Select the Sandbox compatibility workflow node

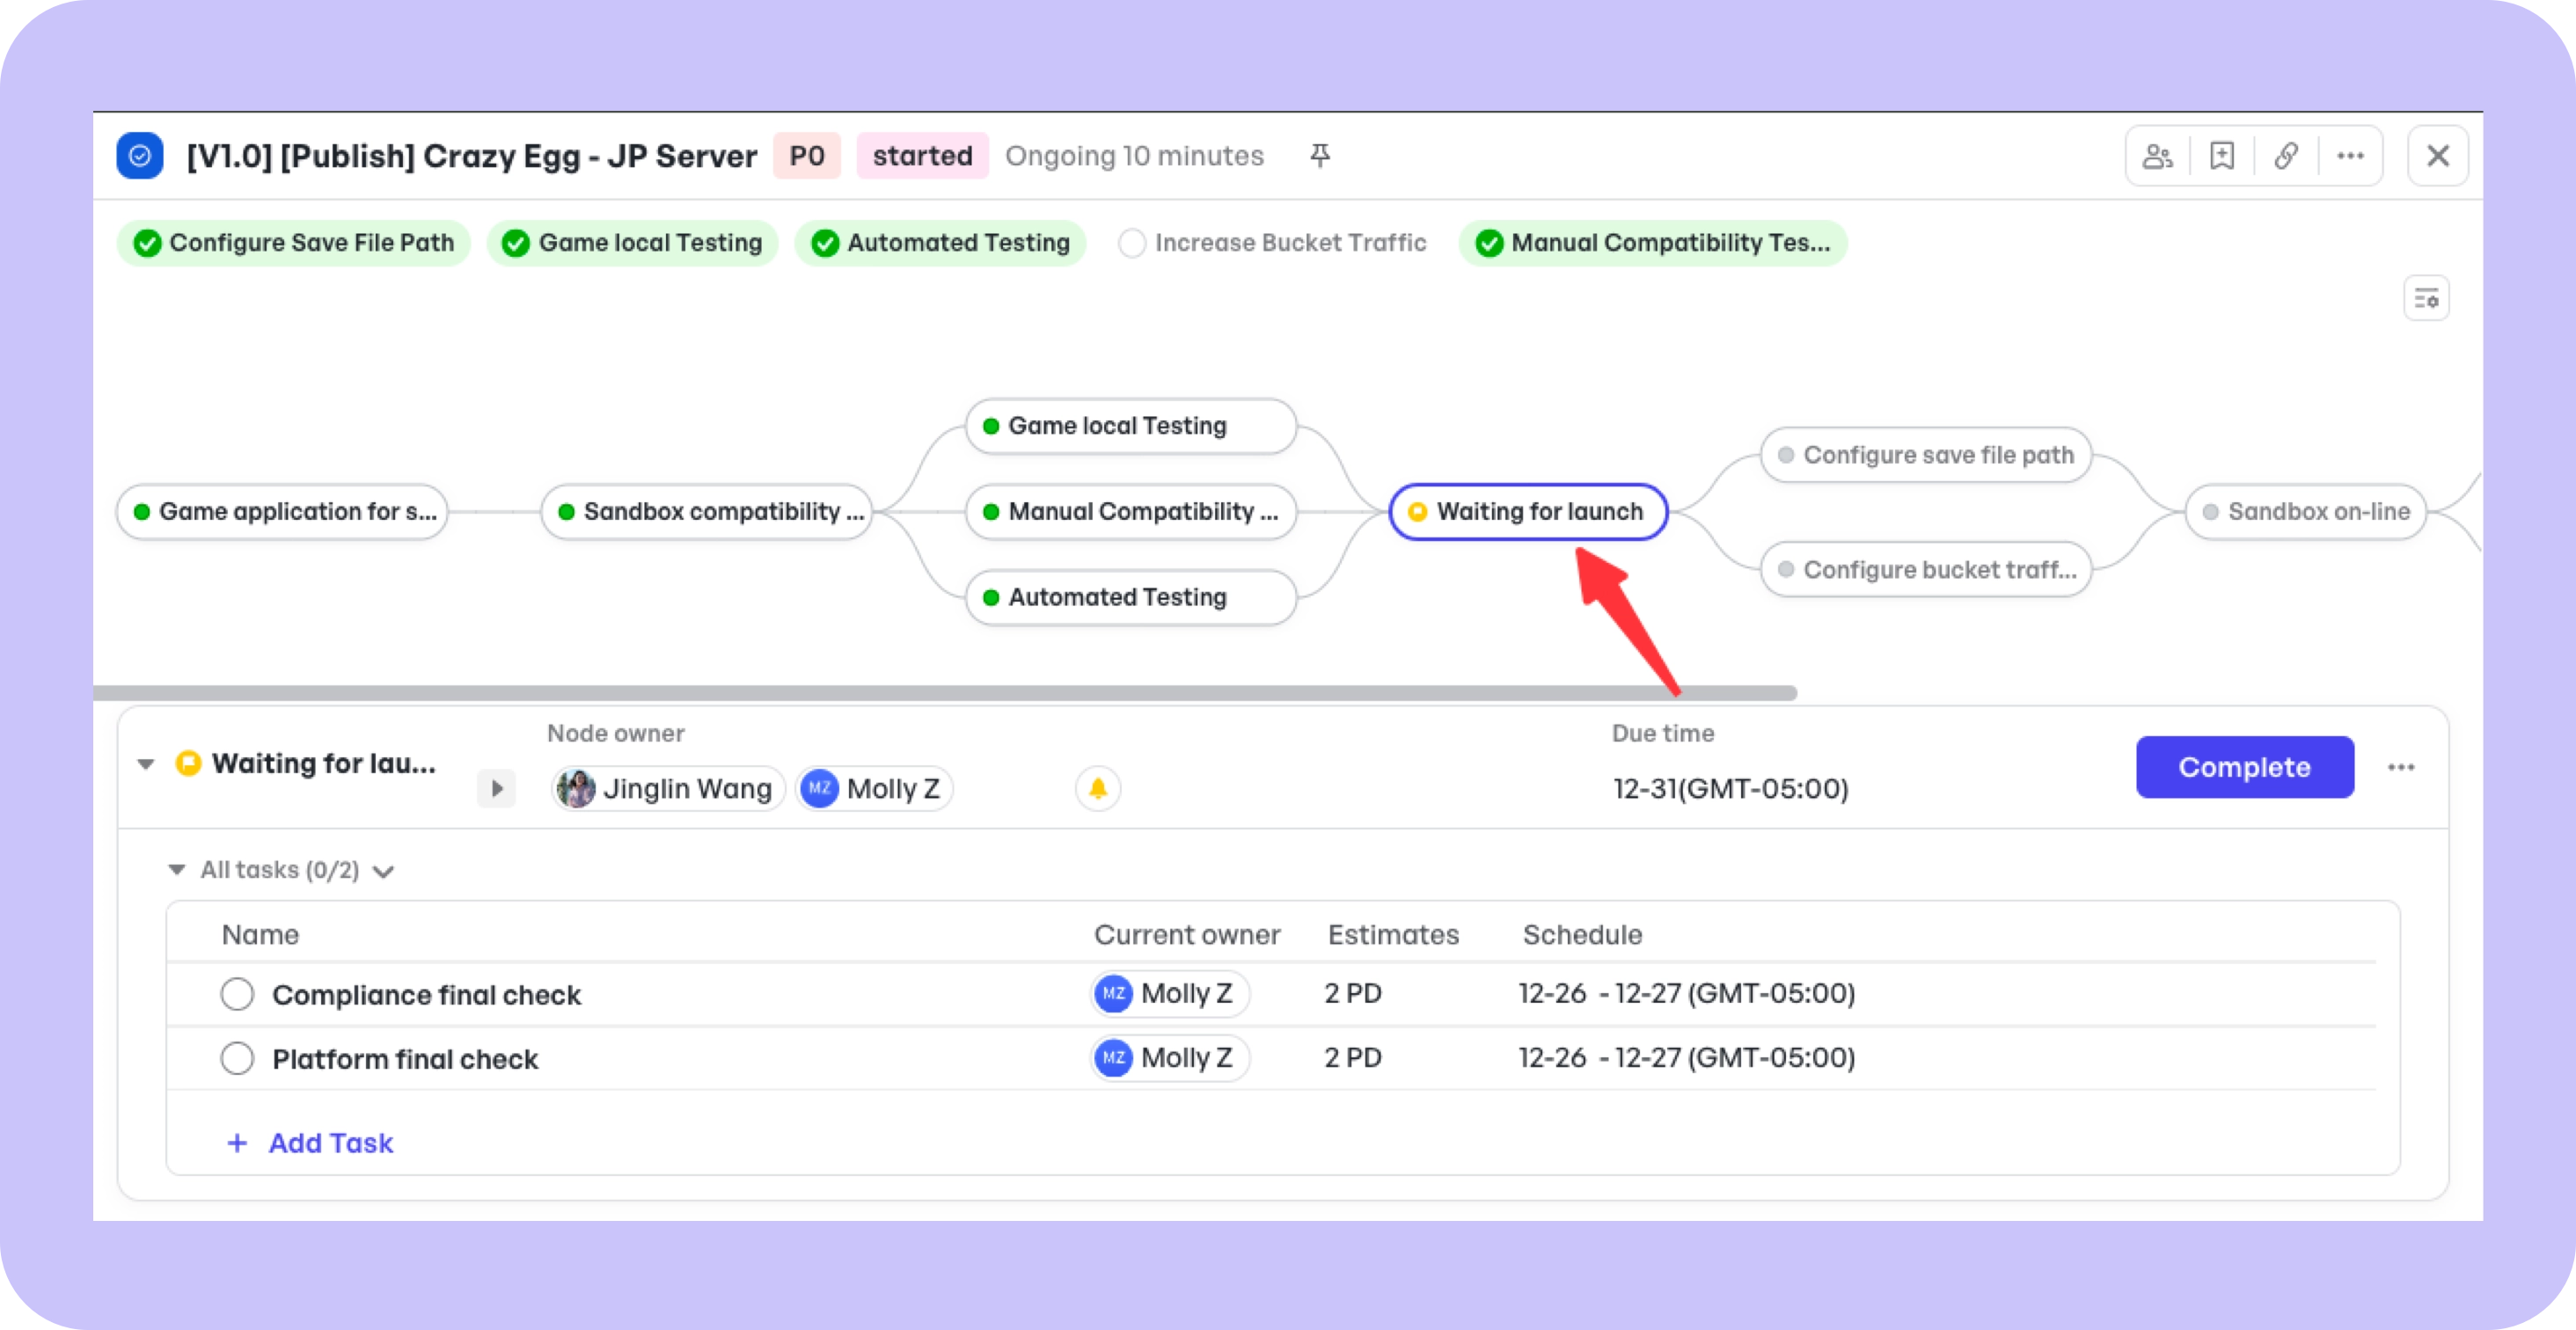coord(707,512)
